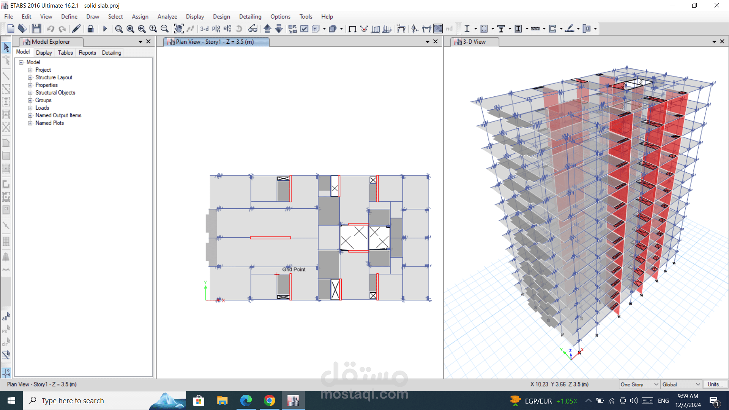Close the Plan View window
Screen dimensions: 729x410
click(x=436, y=42)
